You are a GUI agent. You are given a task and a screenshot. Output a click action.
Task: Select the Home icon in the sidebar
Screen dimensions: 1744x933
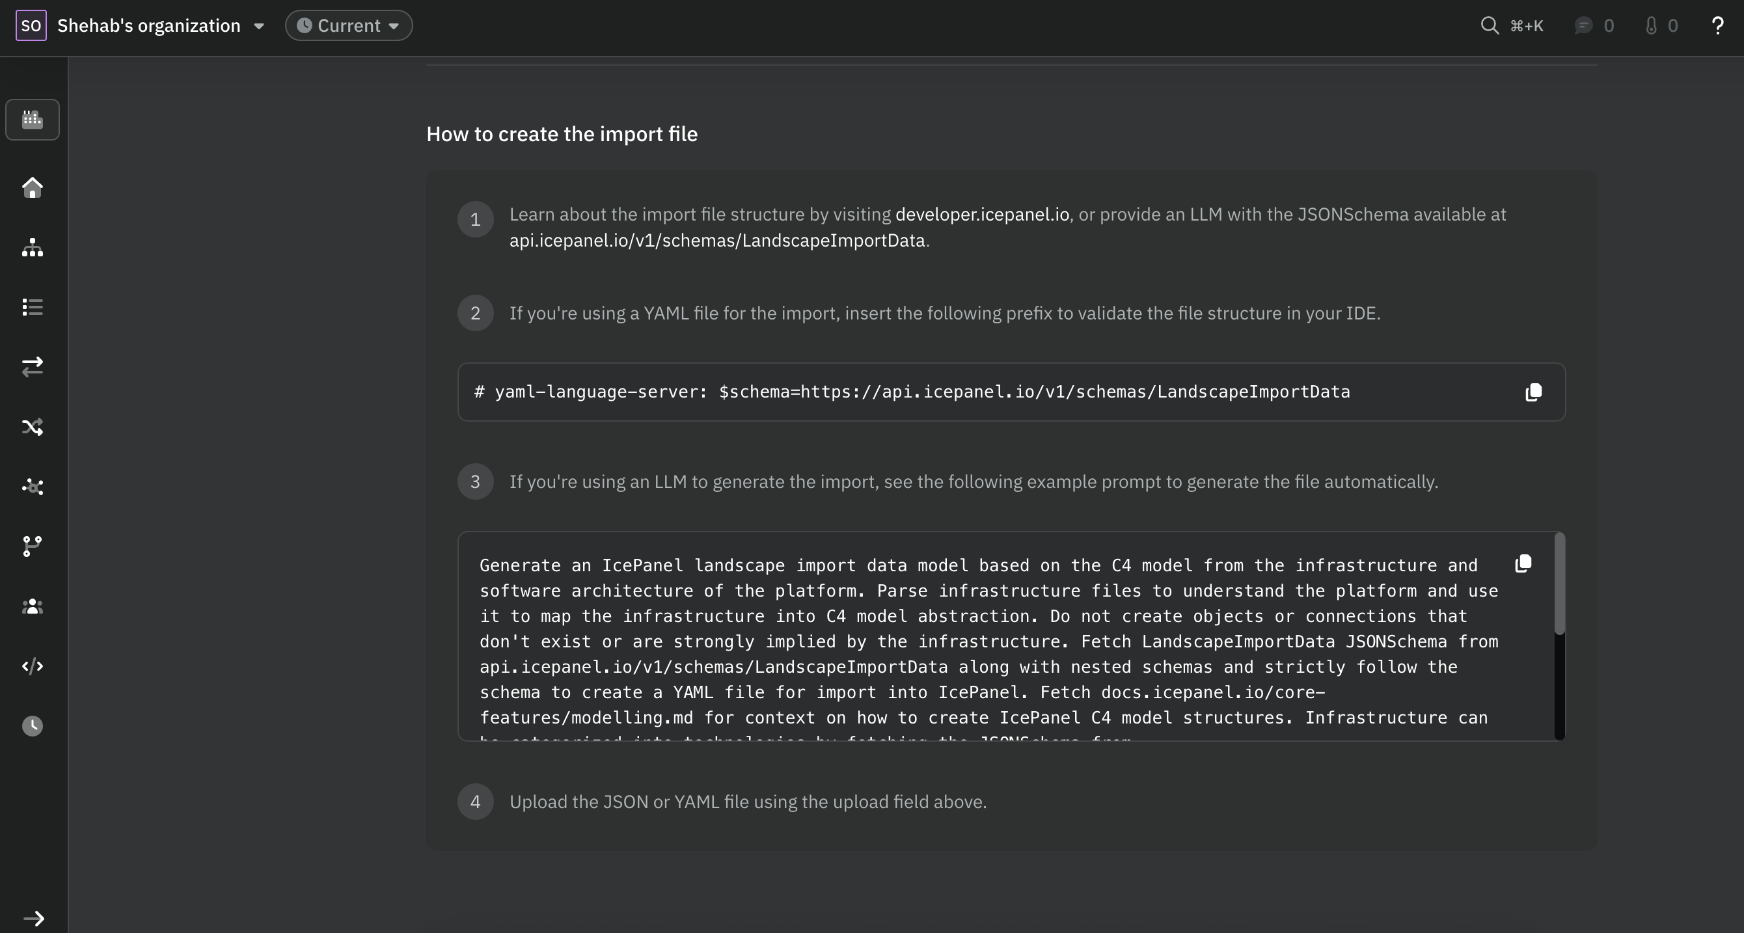tap(32, 187)
